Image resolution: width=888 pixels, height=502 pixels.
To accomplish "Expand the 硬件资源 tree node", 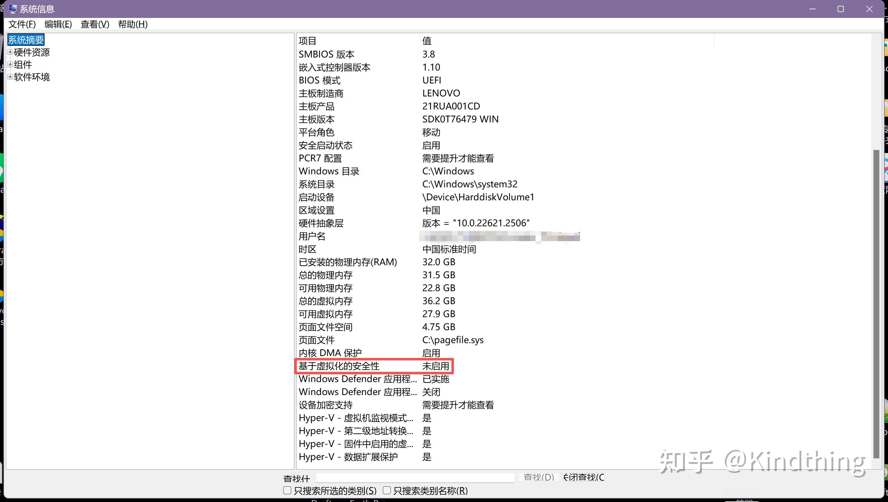I will pyautogui.click(x=10, y=52).
